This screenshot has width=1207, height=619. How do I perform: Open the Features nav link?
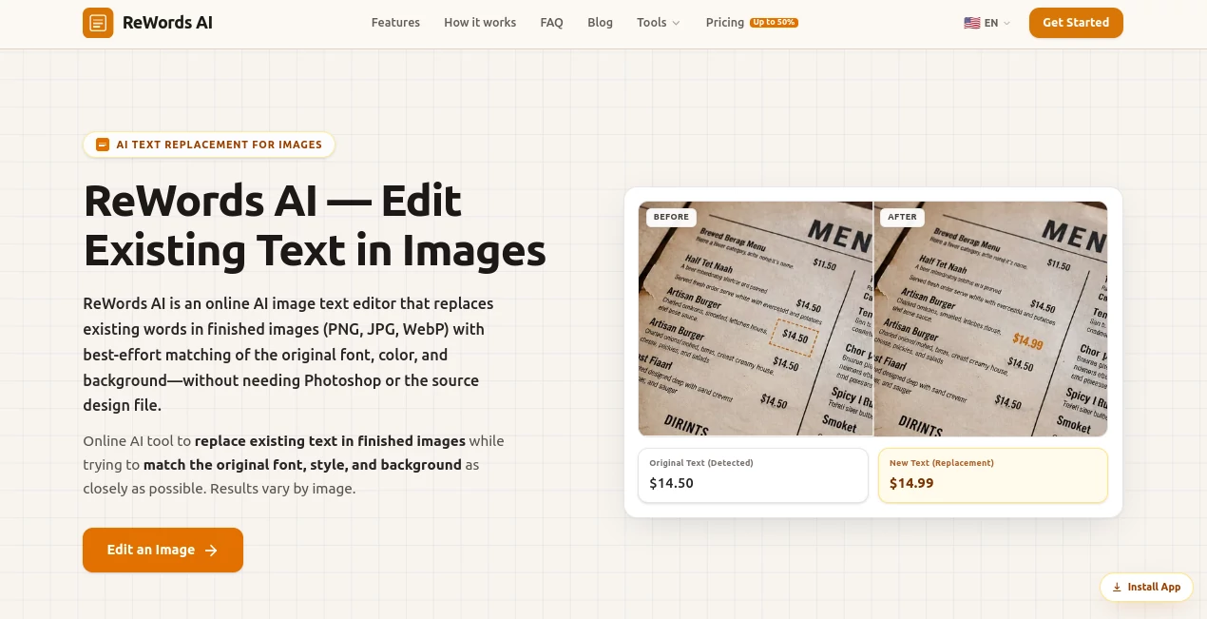click(x=395, y=23)
